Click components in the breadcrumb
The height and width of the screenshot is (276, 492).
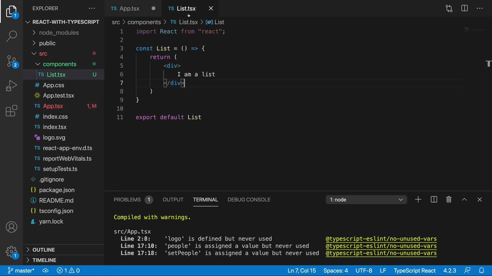tap(144, 22)
